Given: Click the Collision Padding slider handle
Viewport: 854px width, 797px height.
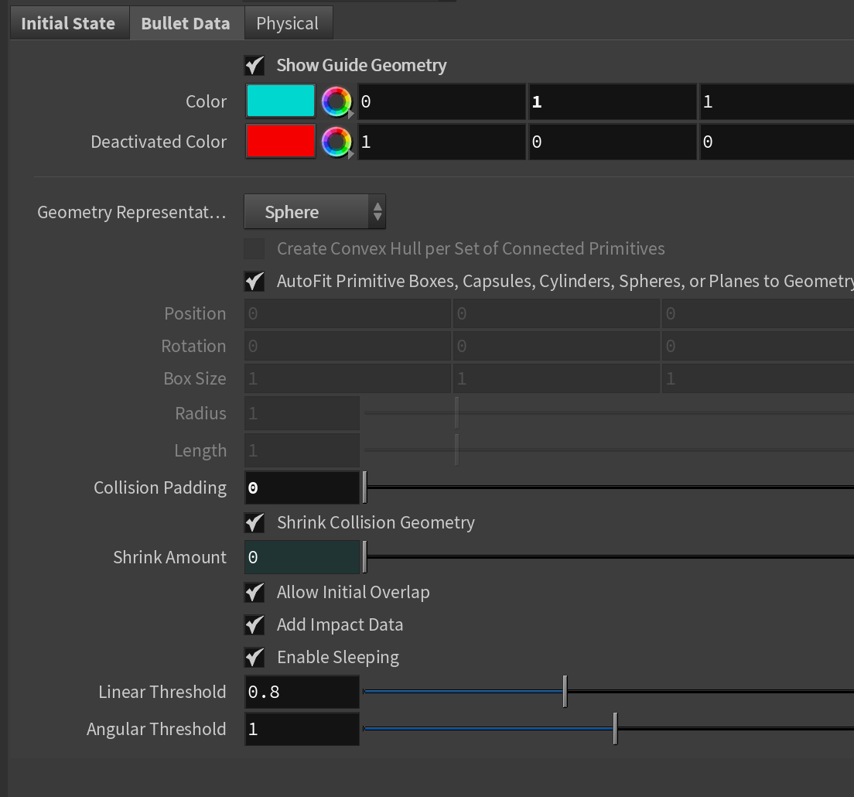Looking at the screenshot, I should click(365, 487).
